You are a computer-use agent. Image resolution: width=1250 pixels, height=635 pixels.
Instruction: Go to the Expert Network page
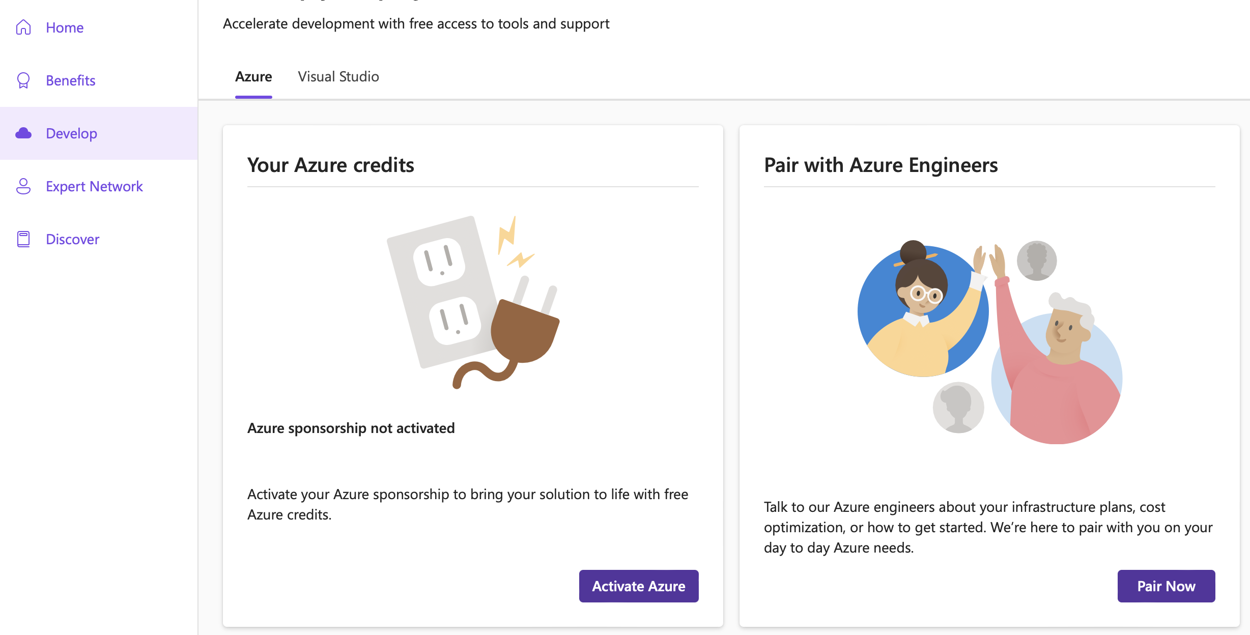pyautogui.click(x=94, y=186)
